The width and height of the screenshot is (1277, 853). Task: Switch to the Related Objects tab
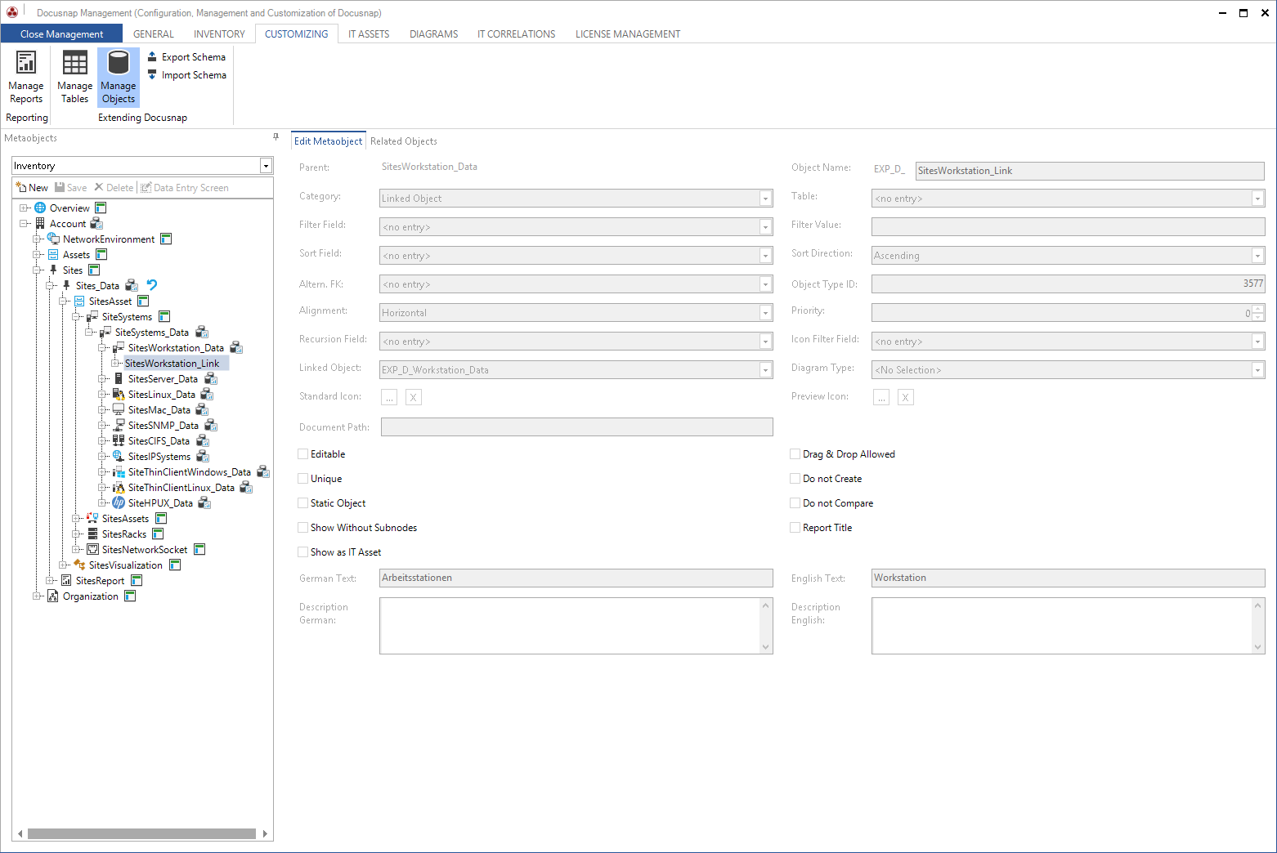point(404,141)
